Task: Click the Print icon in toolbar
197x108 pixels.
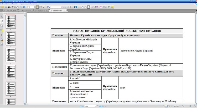Action: click(x=13, y=7)
